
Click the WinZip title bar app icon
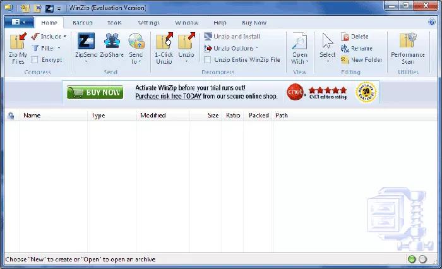click(x=9, y=8)
